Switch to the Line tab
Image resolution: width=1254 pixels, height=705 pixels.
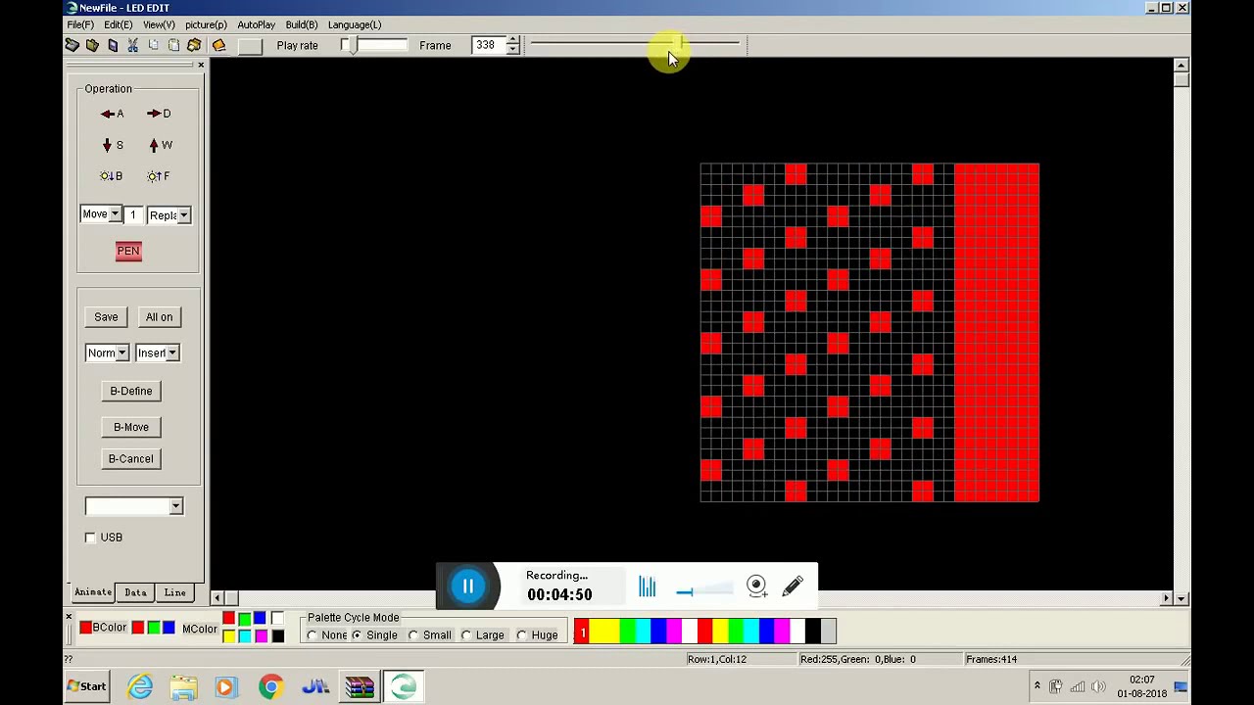coord(174,592)
